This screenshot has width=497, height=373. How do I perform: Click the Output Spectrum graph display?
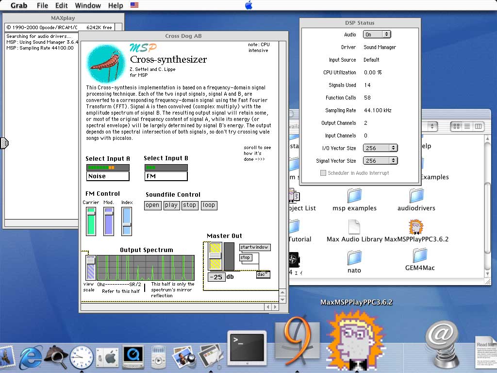(146, 268)
